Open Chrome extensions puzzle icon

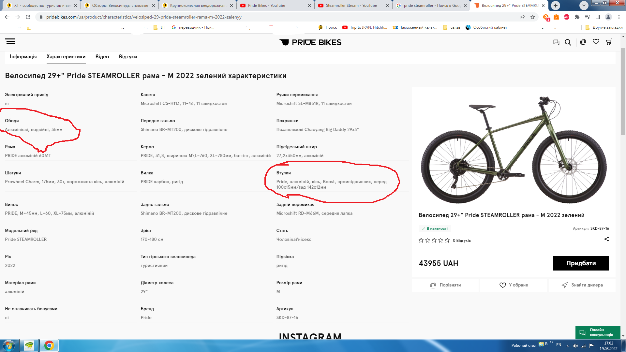(x=577, y=17)
